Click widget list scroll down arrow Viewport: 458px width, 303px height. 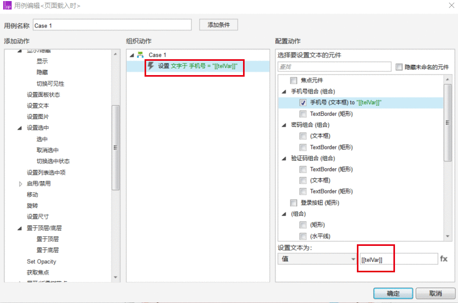pyautogui.click(x=447, y=236)
